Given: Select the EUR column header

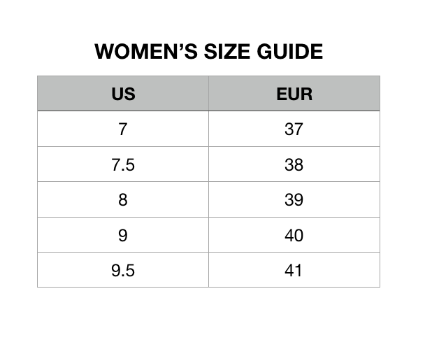Looking at the screenshot, I should tap(294, 94).
